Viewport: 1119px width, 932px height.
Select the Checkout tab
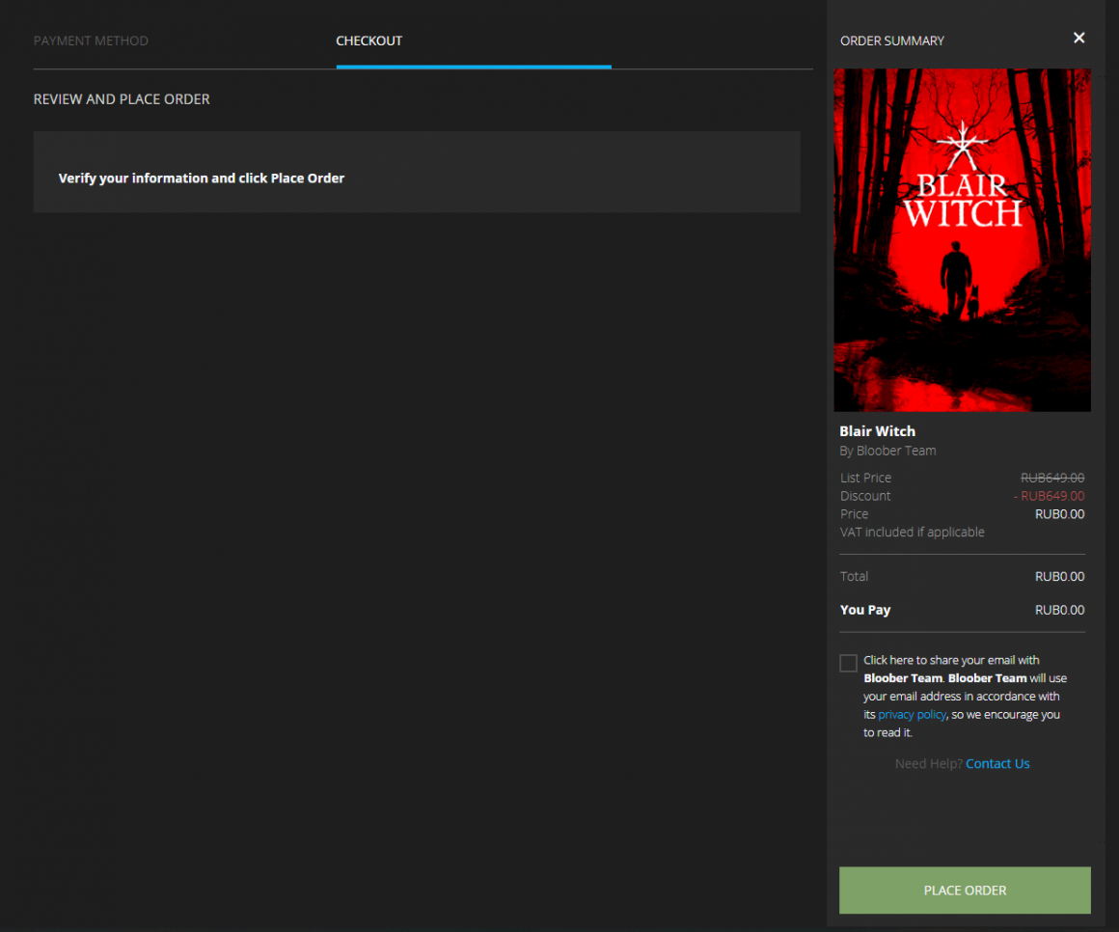click(368, 41)
